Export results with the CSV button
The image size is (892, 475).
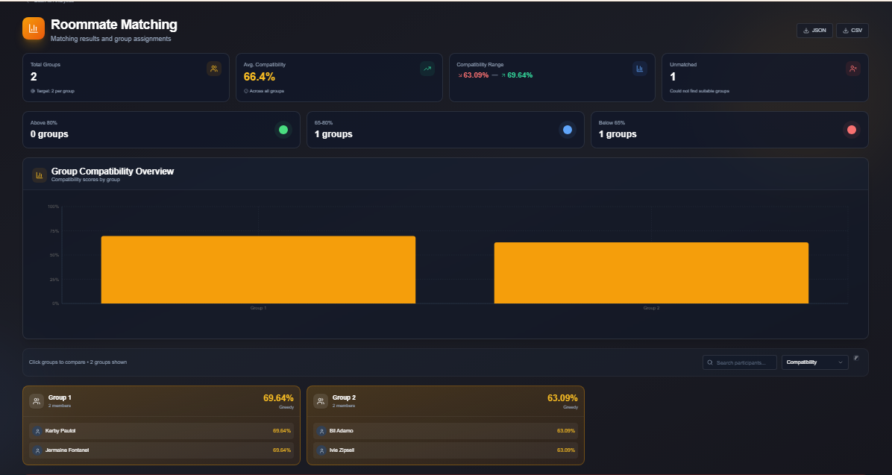point(852,31)
